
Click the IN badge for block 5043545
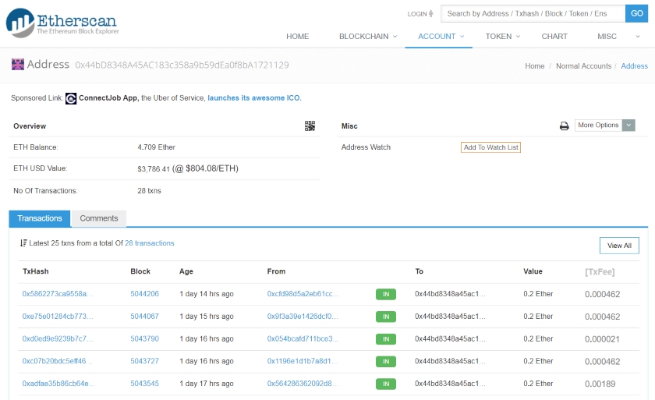tap(385, 384)
